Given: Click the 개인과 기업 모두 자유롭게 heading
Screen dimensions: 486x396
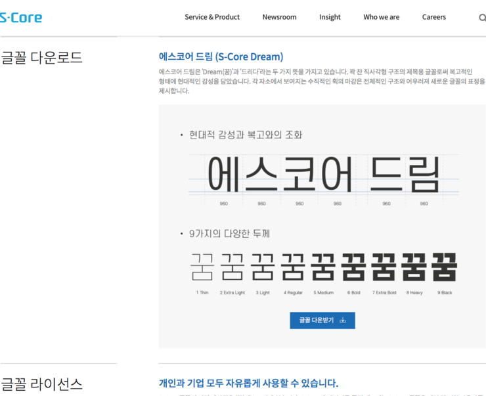Looking at the screenshot, I should pyautogui.click(x=248, y=383).
